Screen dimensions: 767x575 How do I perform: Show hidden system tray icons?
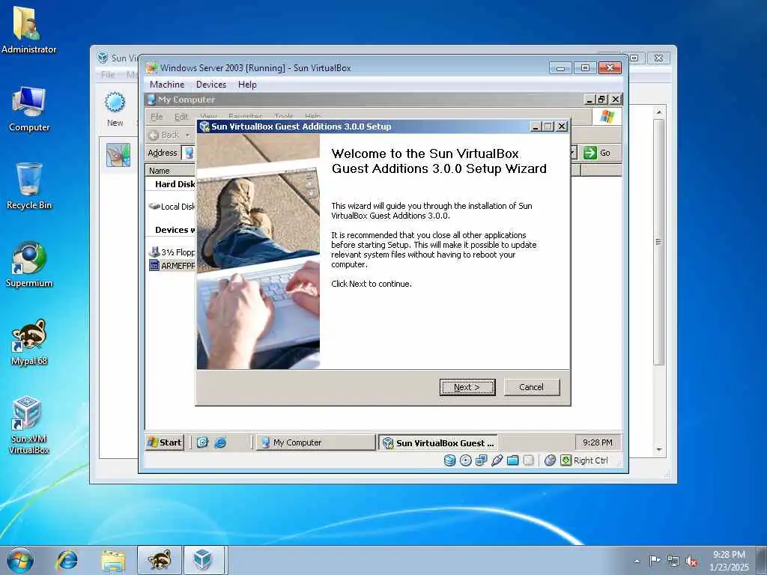(637, 561)
